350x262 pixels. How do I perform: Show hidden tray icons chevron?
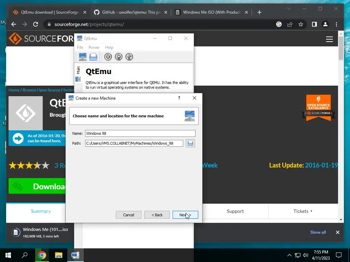coord(289,255)
